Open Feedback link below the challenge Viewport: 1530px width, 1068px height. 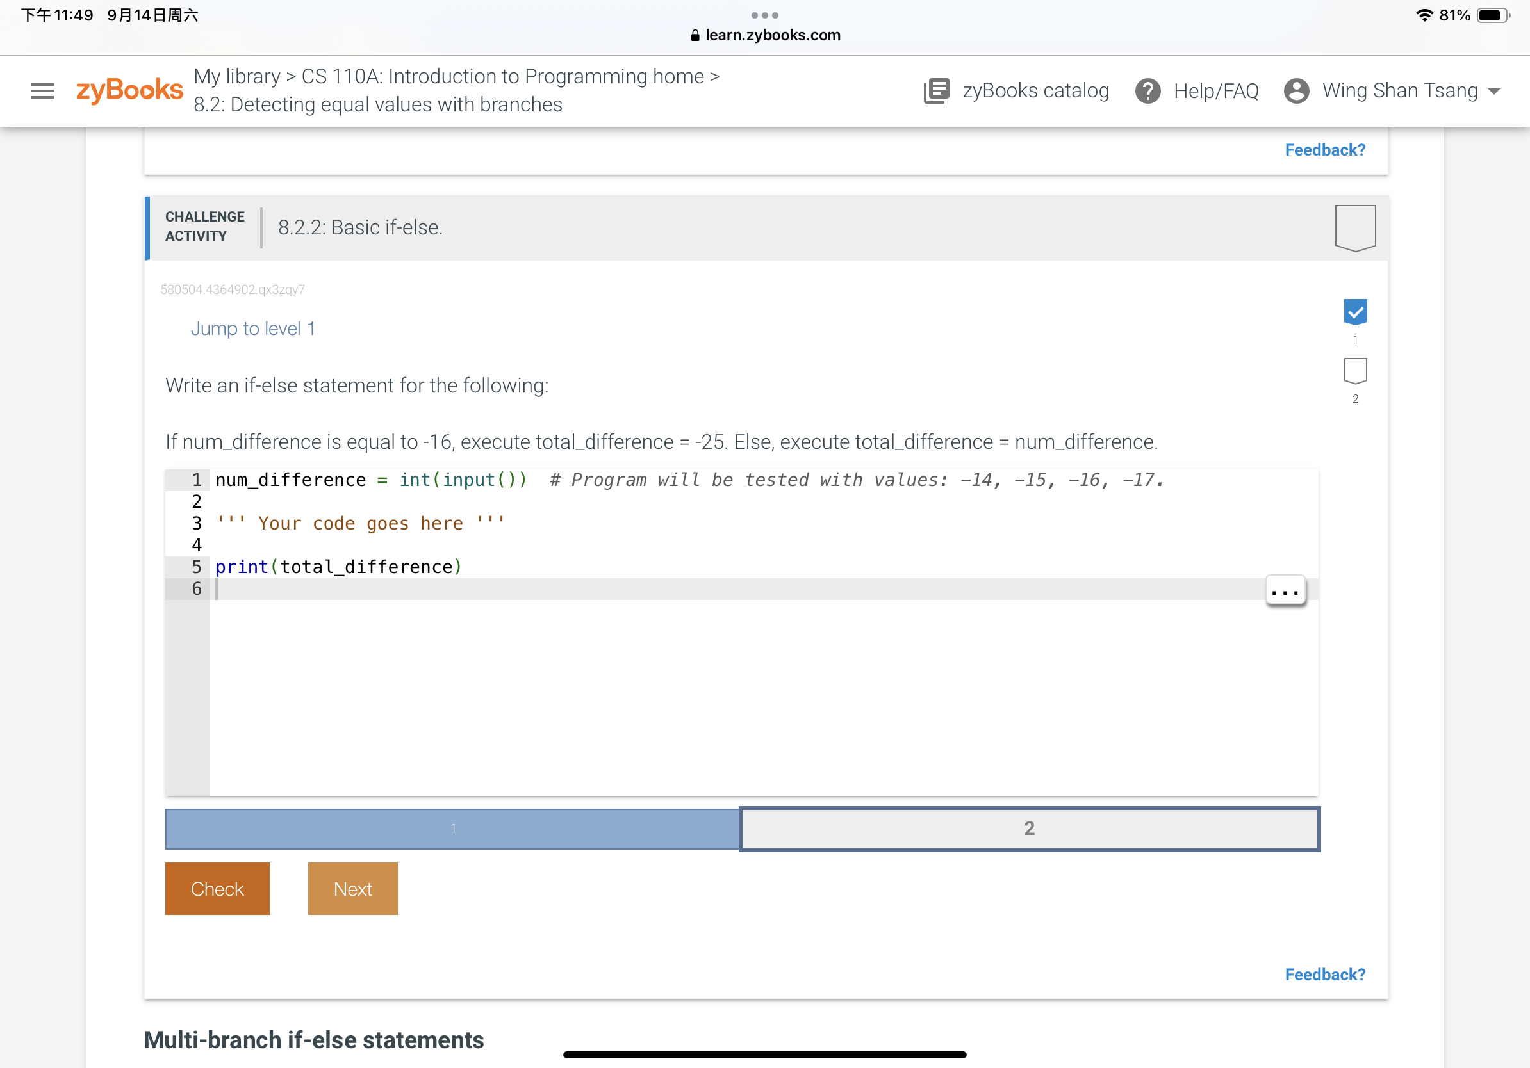coord(1324,974)
